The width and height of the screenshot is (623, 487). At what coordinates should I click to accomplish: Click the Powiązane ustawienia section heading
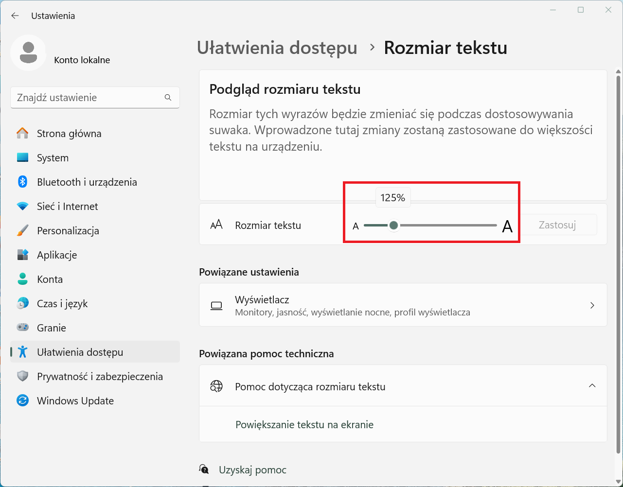point(249,272)
